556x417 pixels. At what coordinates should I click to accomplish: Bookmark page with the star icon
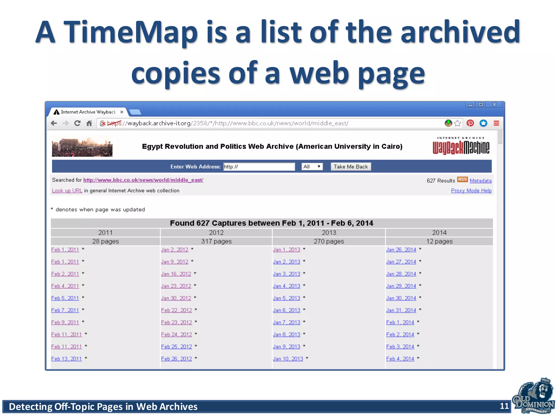point(457,123)
